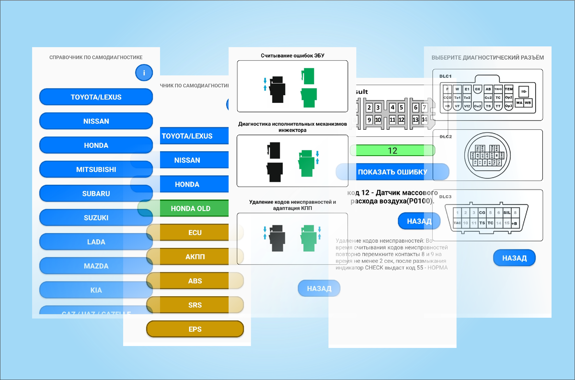This screenshot has height=380, width=575.
Task: Click the heading 'ВЫБЕРИТЕ ДИАГНОСТИЧЕСКИЙ РАЗЪЁМ'
Action: [488, 57]
